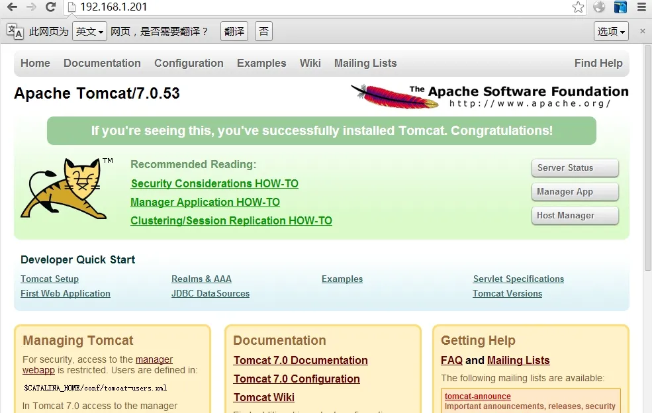The height and width of the screenshot is (413, 652).
Task: Click the Developer Quick Start heading
Action: coord(77,260)
